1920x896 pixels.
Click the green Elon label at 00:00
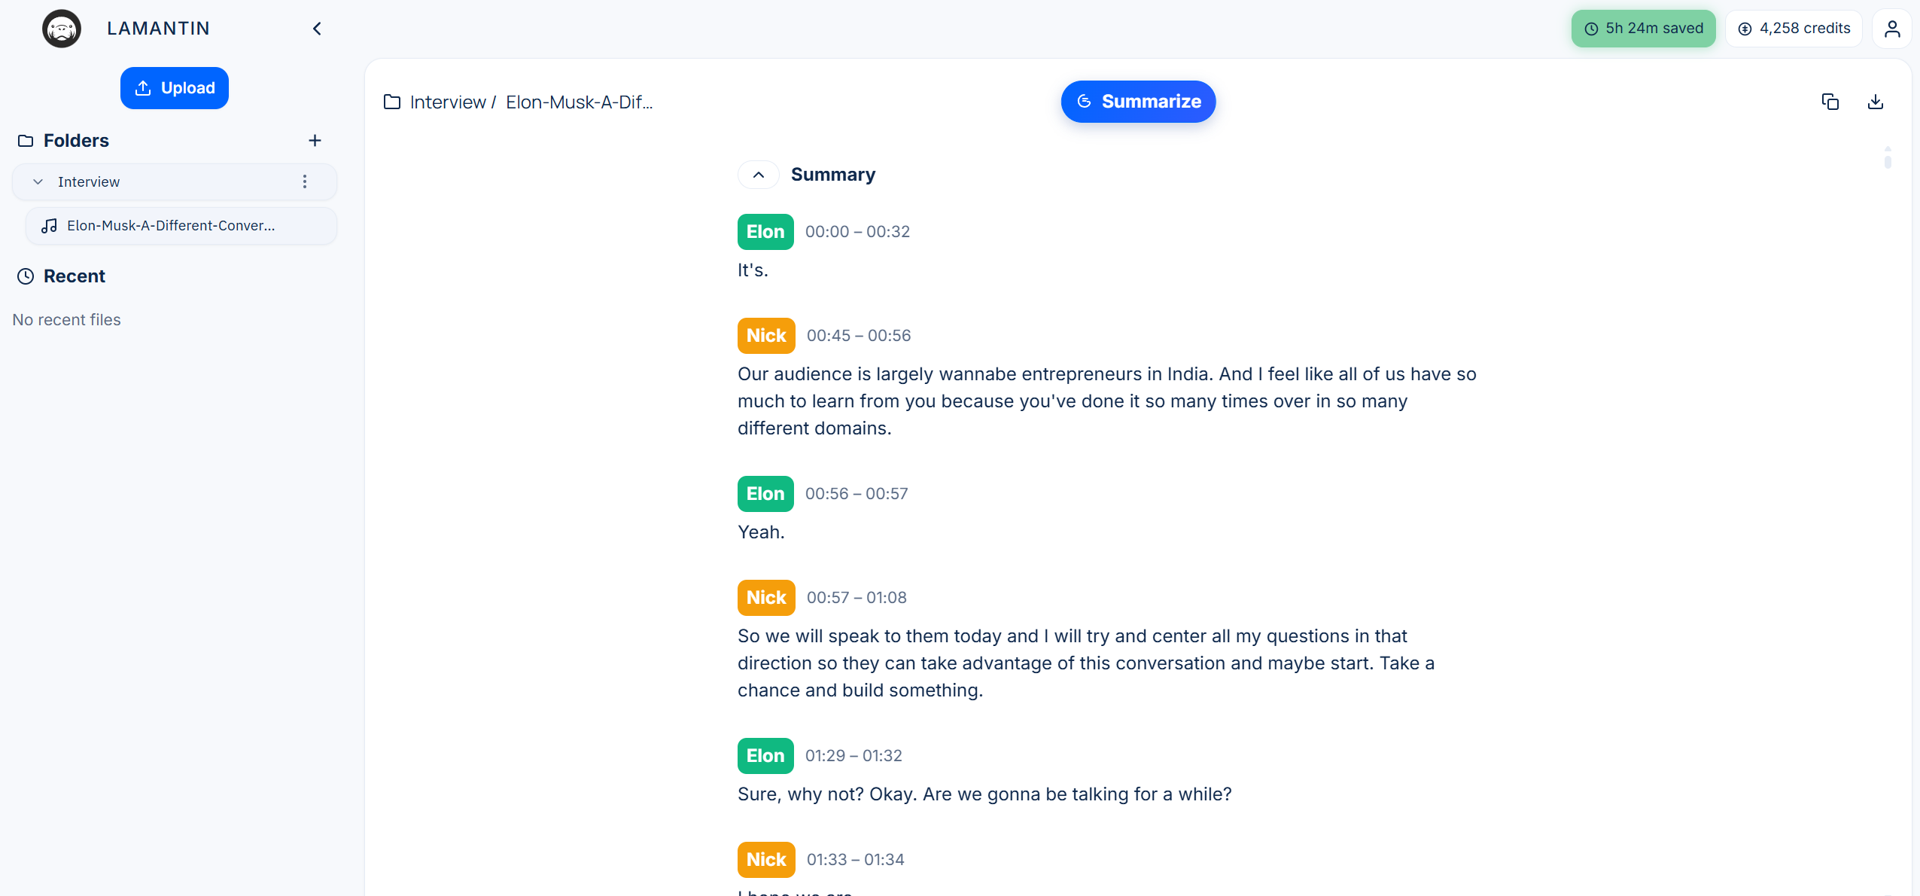(x=765, y=232)
